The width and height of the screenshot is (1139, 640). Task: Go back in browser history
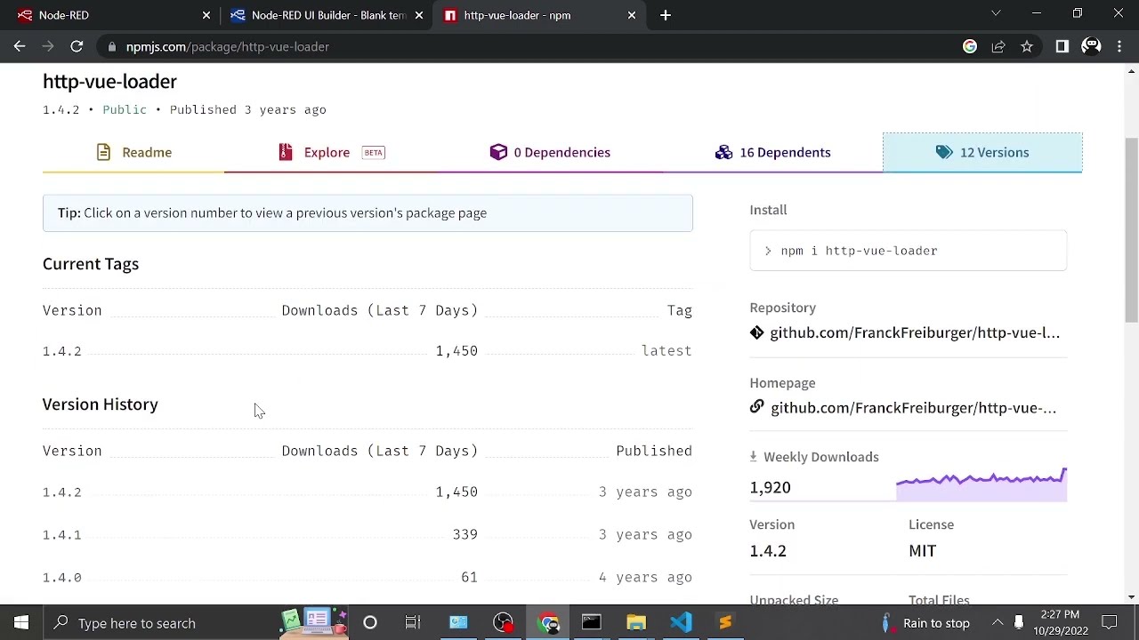(20, 46)
